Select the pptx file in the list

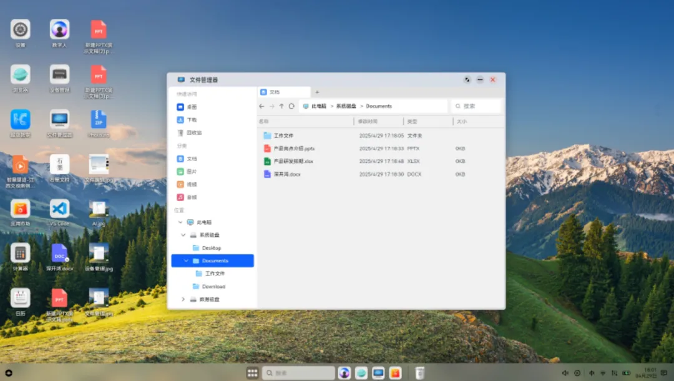289,149
